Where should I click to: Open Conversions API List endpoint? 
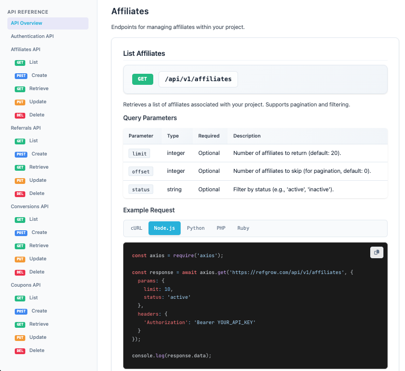(x=26, y=220)
